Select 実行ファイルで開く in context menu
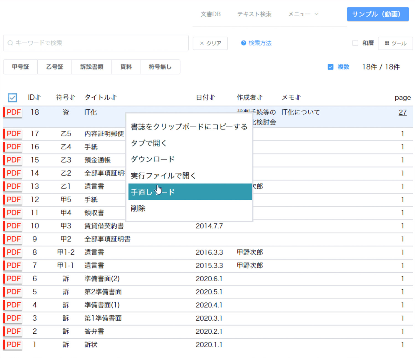Image resolution: width=415 pixels, height=358 pixels. point(190,176)
